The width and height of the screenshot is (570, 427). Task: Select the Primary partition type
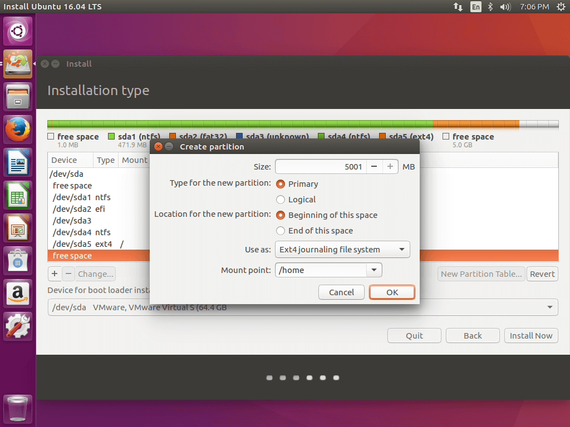pyautogui.click(x=281, y=184)
